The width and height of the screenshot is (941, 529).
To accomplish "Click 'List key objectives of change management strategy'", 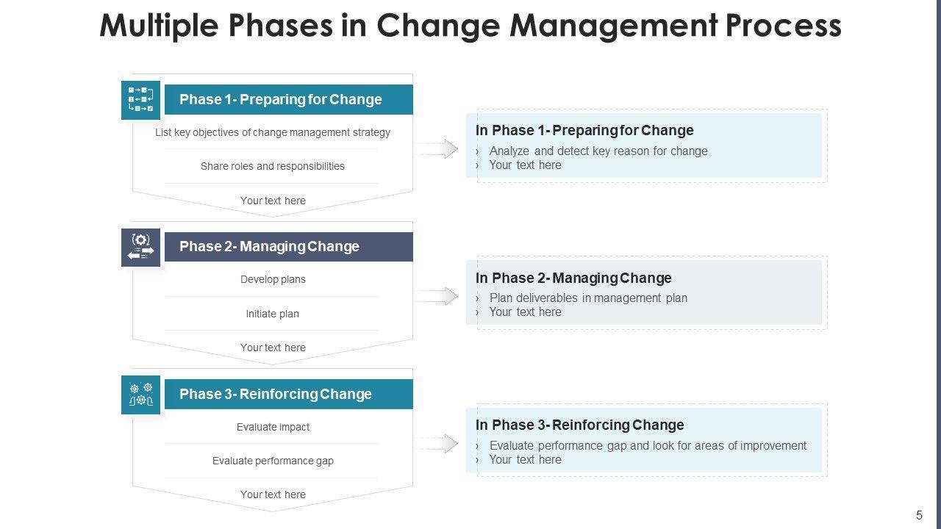I will [x=273, y=133].
